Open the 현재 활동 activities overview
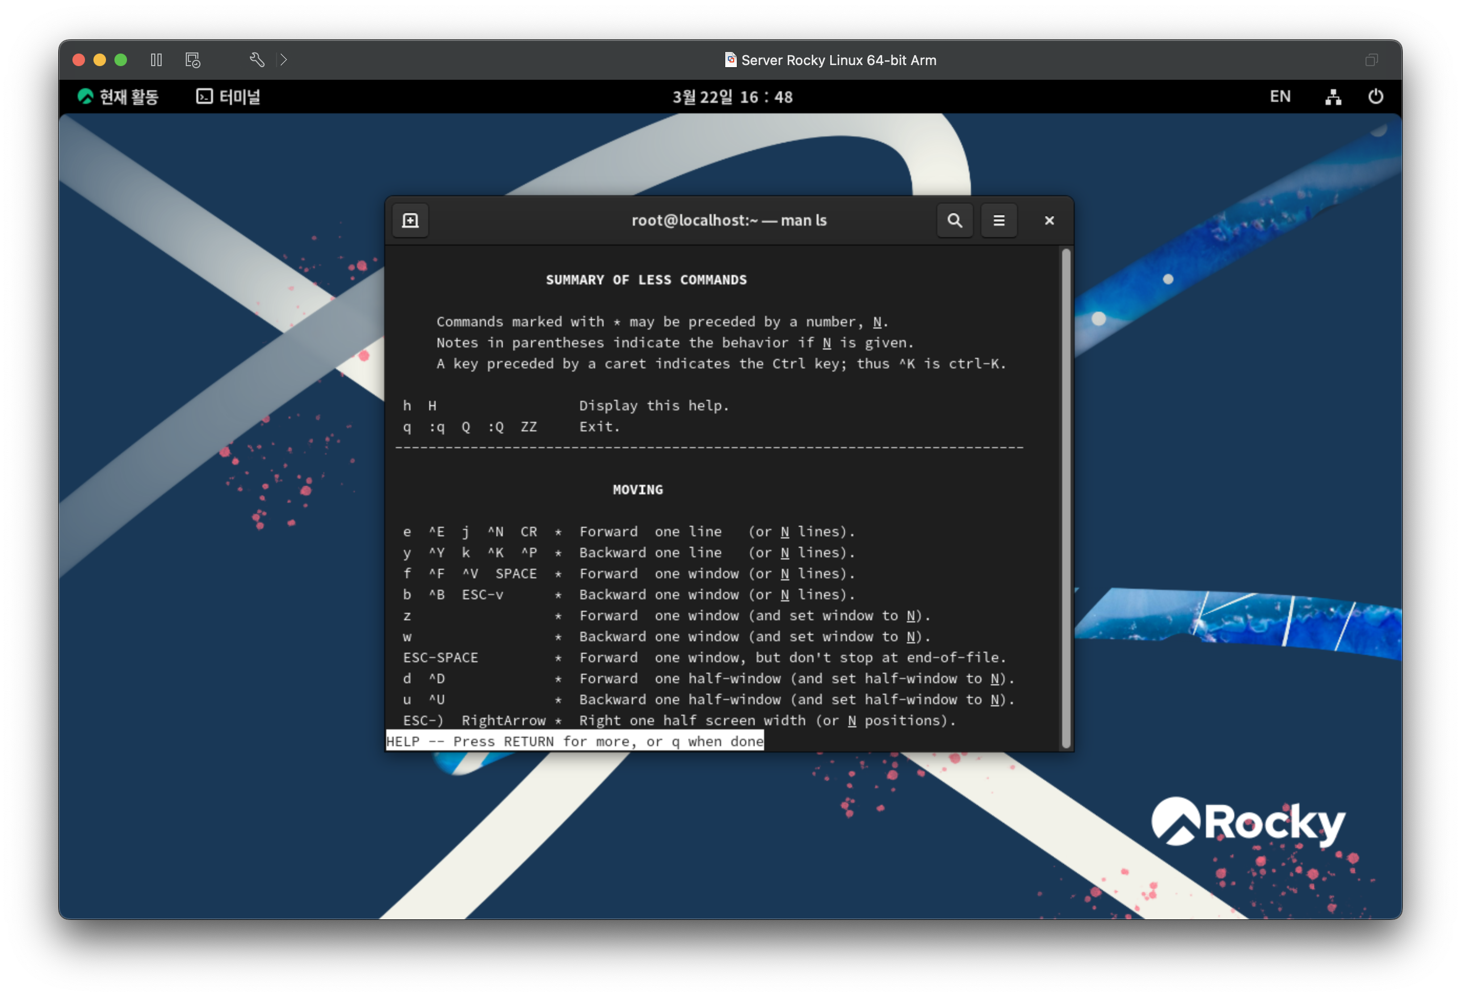 click(118, 97)
